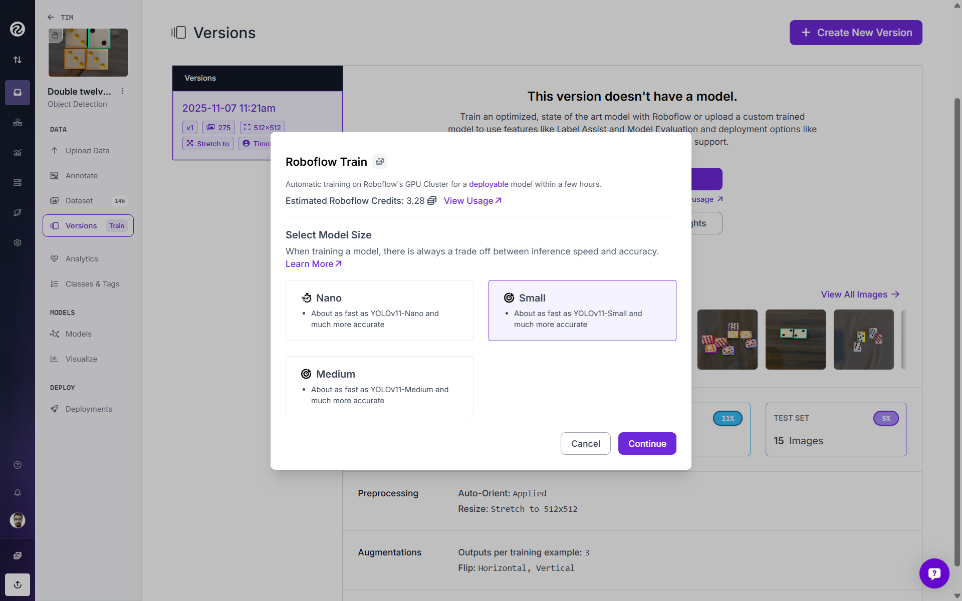This screenshot has width=962, height=601.
Task: Go to Classes & Tags section
Action: point(92,284)
